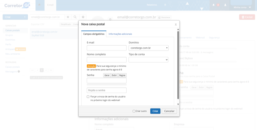The width and height of the screenshot is (257, 130).
Task: Click the Gerar password button
Action: pyautogui.click(x=107, y=75)
